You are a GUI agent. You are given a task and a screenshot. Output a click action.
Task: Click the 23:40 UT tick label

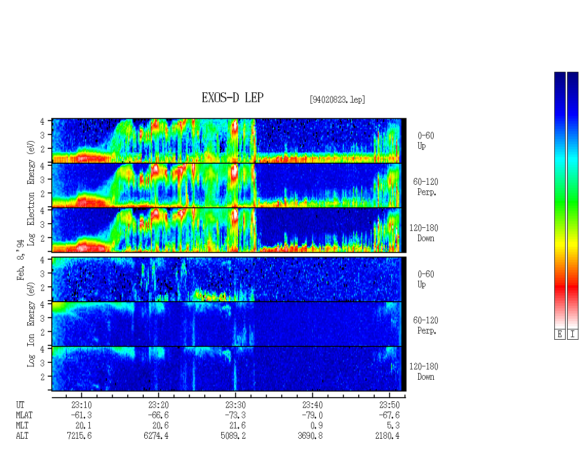(x=313, y=405)
